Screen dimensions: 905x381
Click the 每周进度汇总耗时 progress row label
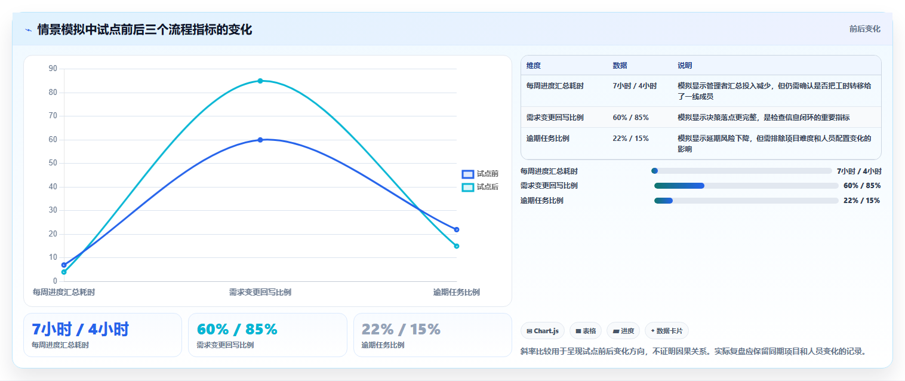coord(549,171)
